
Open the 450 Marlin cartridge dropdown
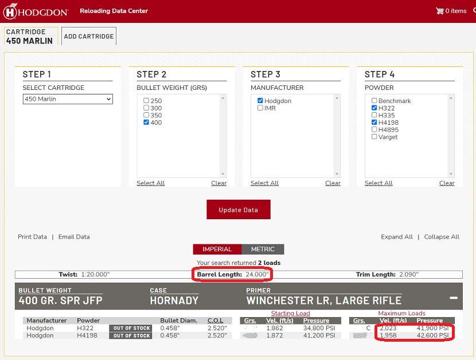(68, 99)
